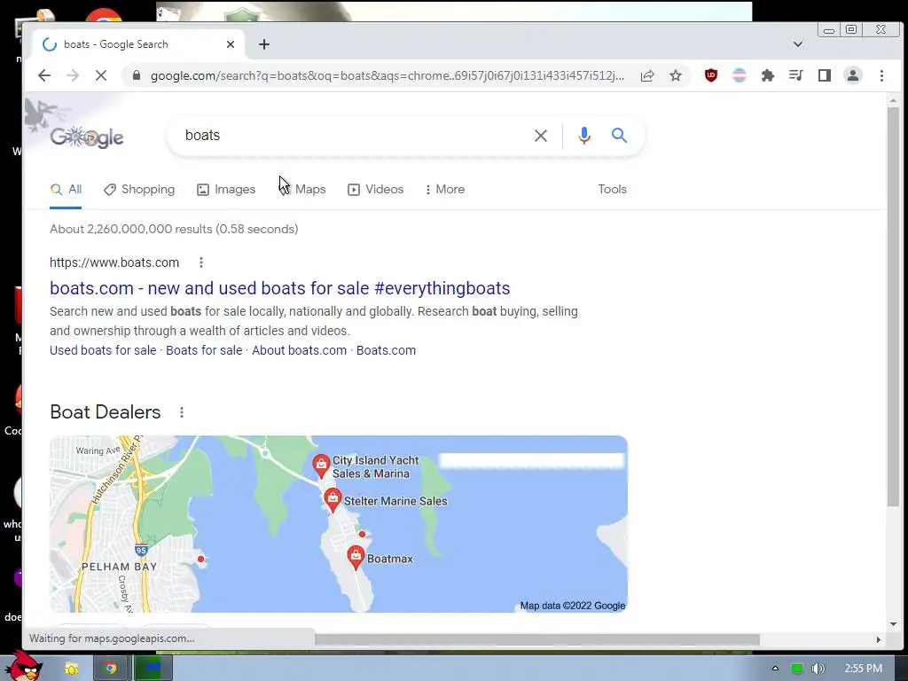
Task: Click the results count text line
Action: (x=174, y=230)
